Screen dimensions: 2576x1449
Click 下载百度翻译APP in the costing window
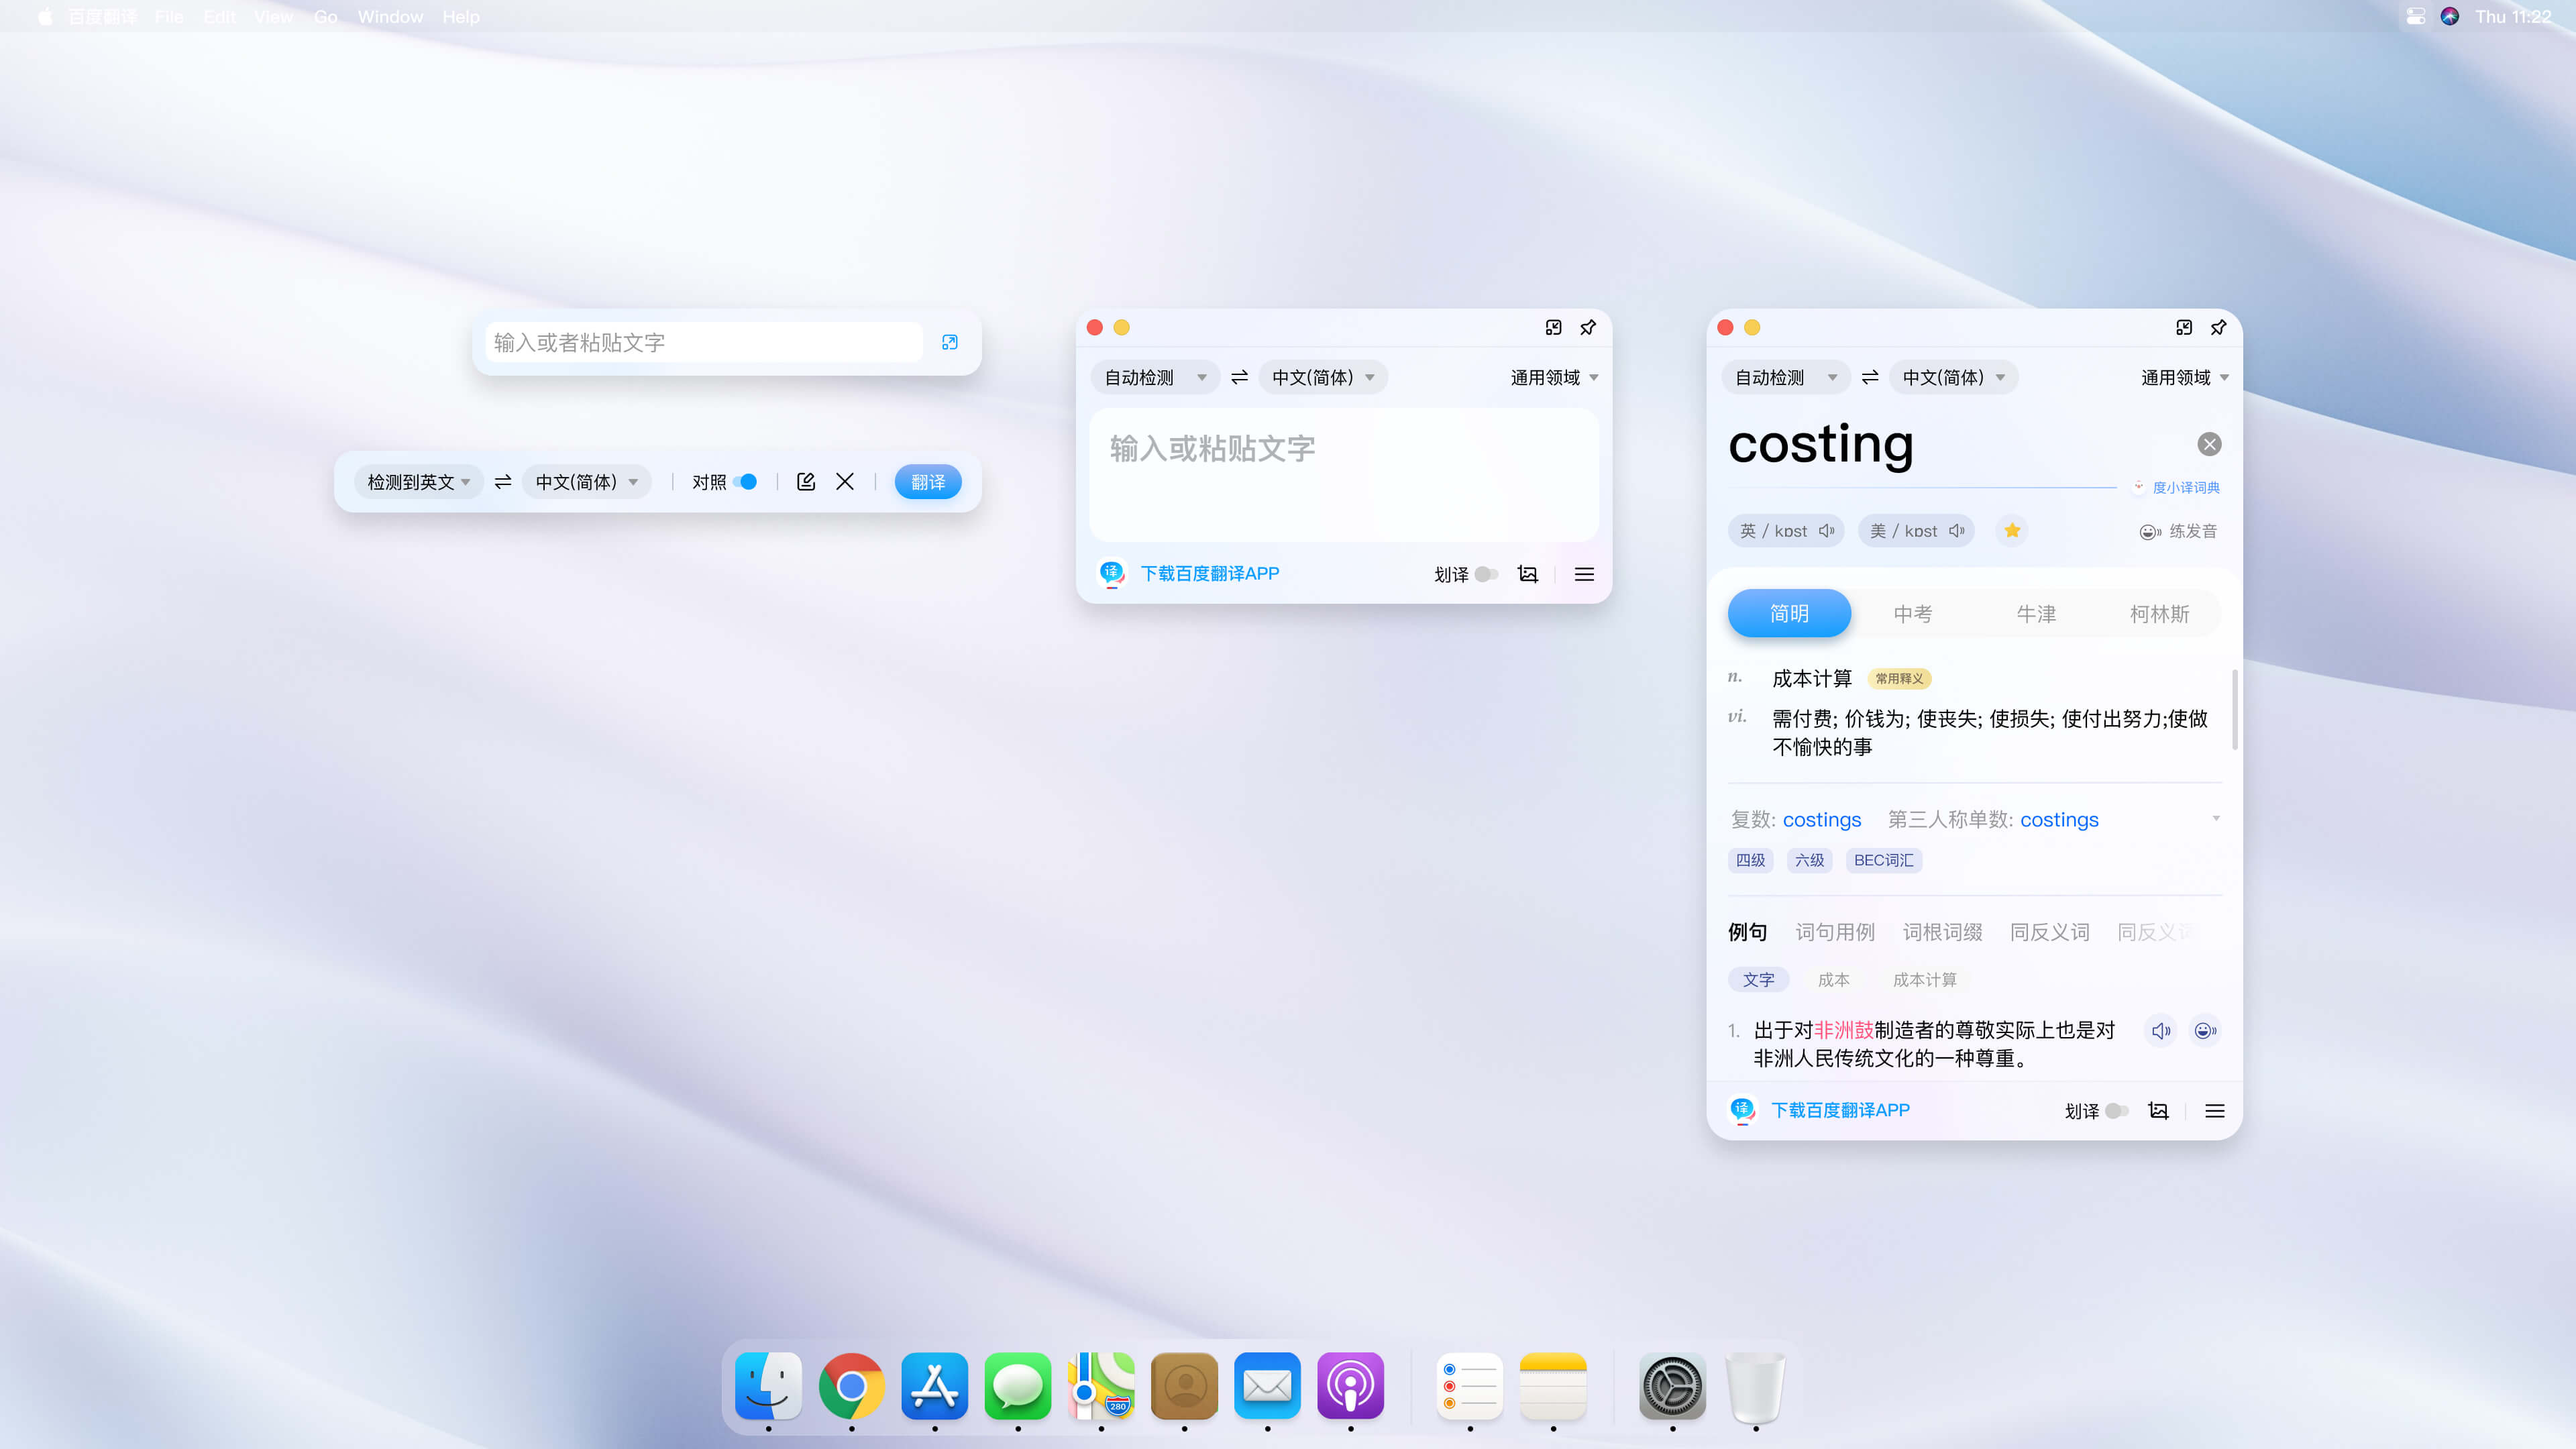tap(1840, 1110)
